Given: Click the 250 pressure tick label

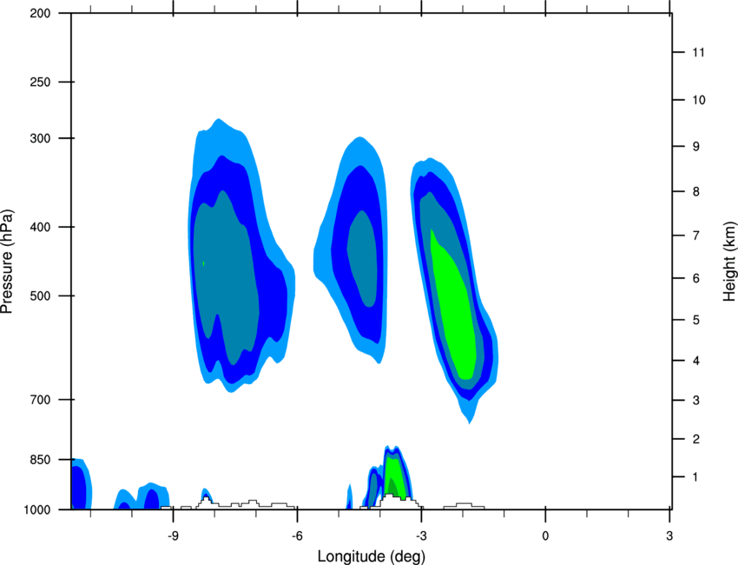Looking at the screenshot, I should point(40,82).
